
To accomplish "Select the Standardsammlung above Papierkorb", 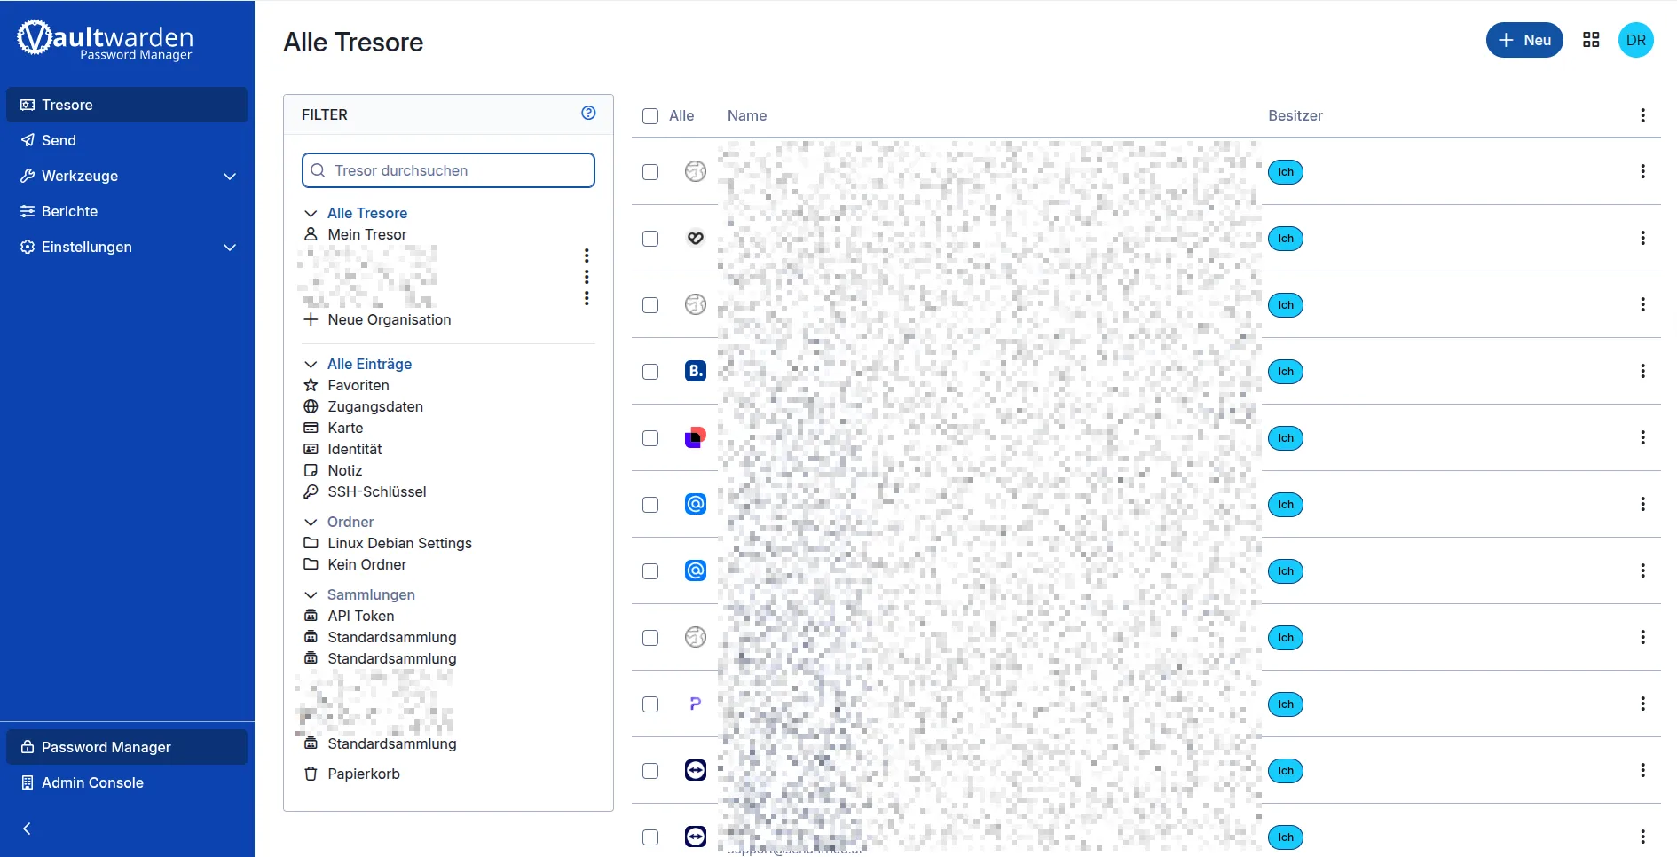I will (391, 743).
